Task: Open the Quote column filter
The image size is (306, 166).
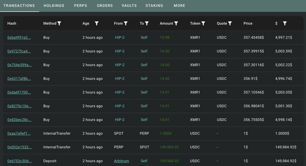Action: point(230,23)
